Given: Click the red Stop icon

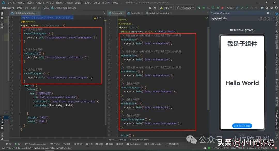Looking at the screenshot, I should pyautogui.click(x=222, y=8).
